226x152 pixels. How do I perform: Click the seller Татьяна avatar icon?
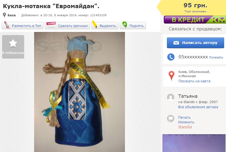pos(171,97)
